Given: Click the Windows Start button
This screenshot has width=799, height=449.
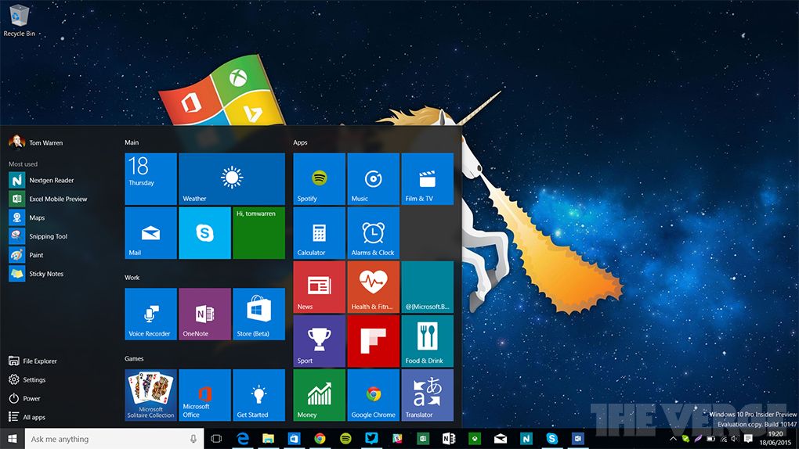Looking at the screenshot, I should point(13,439).
